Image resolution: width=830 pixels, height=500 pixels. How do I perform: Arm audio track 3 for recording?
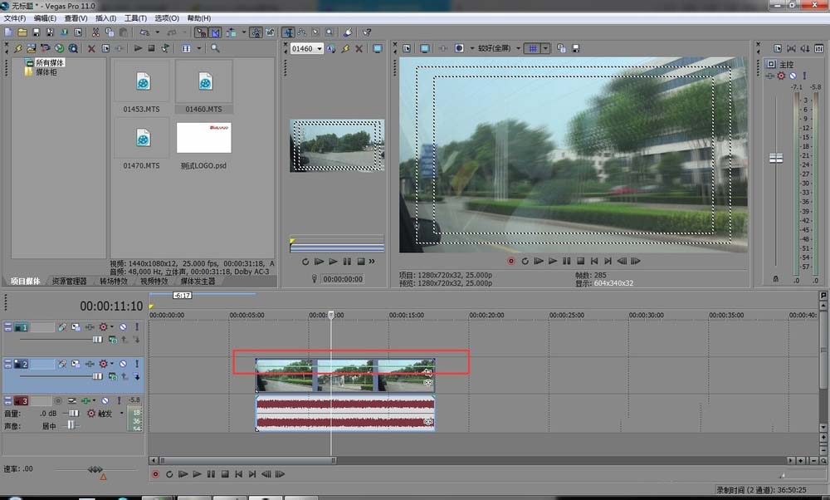[x=58, y=401]
